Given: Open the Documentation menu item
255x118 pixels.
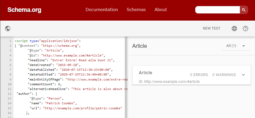Looking at the screenshot, I should pyautogui.click(x=102, y=10).
